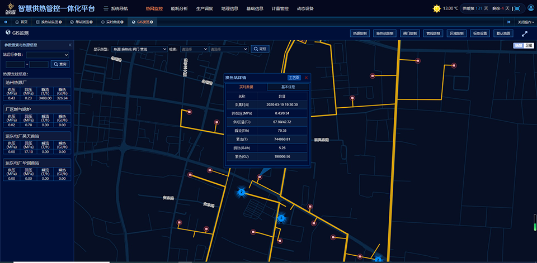Close the 换热站详情 popup with red X
Viewport: 537px width, 263px height.
(x=306, y=78)
